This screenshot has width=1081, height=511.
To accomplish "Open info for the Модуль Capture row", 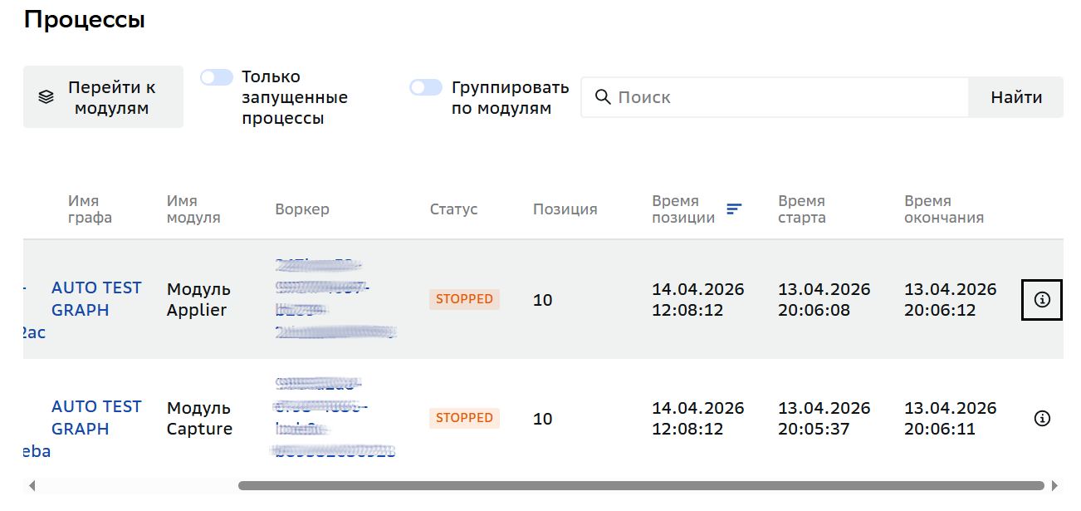I will pyautogui.click(x=1042, y=418).
